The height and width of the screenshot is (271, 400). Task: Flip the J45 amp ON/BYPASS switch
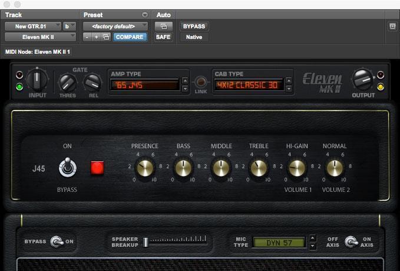pos(66,168)
